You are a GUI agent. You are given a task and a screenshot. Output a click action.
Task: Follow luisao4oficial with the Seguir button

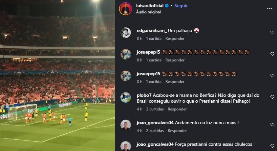[x=181, y=6]
